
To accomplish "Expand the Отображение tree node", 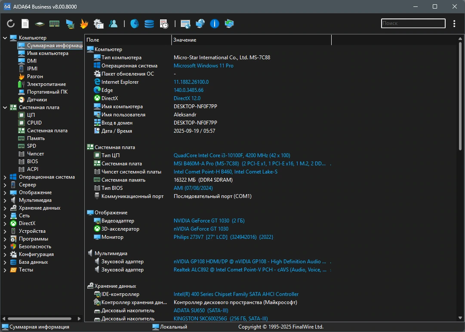I will point(5,192).
